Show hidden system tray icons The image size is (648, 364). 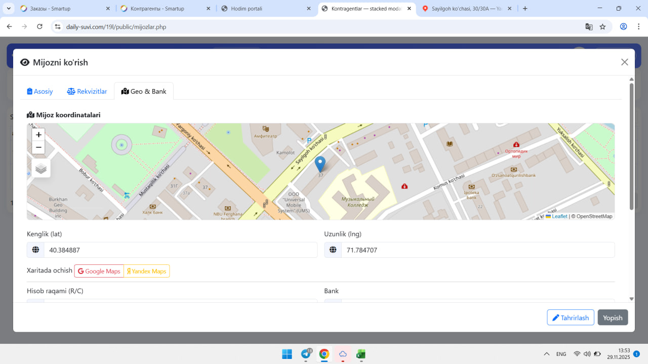pyautogui.click(x=547, y=354)
